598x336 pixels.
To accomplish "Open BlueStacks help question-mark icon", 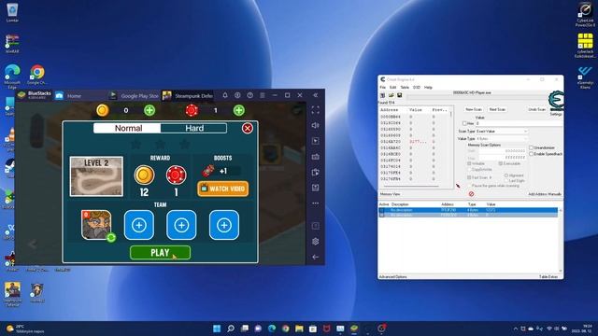I will click(x=249, y=95).
